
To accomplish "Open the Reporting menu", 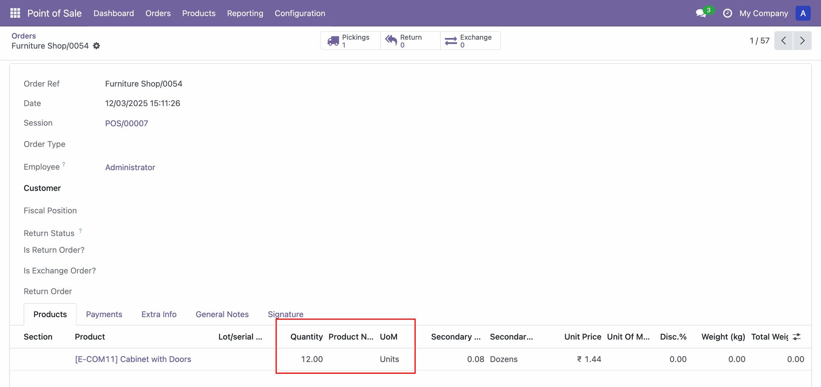I will coord(245,13).
